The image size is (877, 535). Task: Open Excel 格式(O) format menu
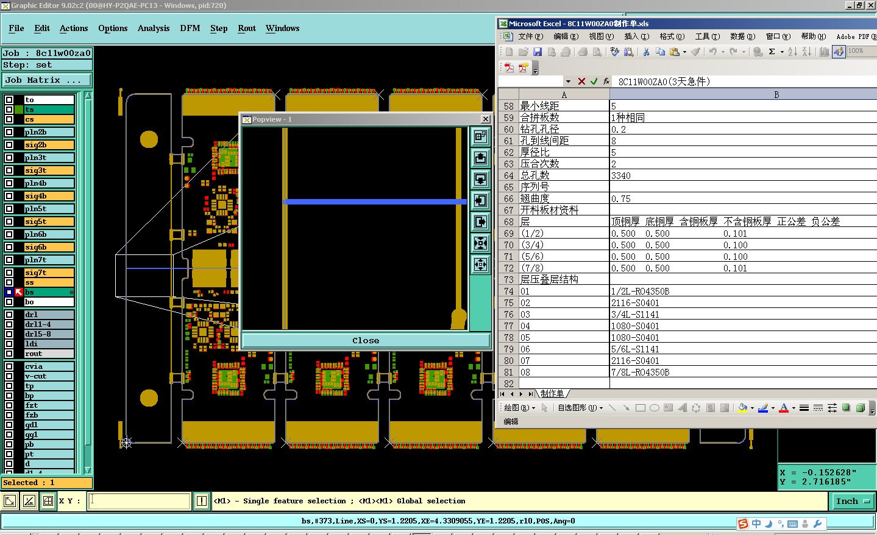click(x=672, y=37)
